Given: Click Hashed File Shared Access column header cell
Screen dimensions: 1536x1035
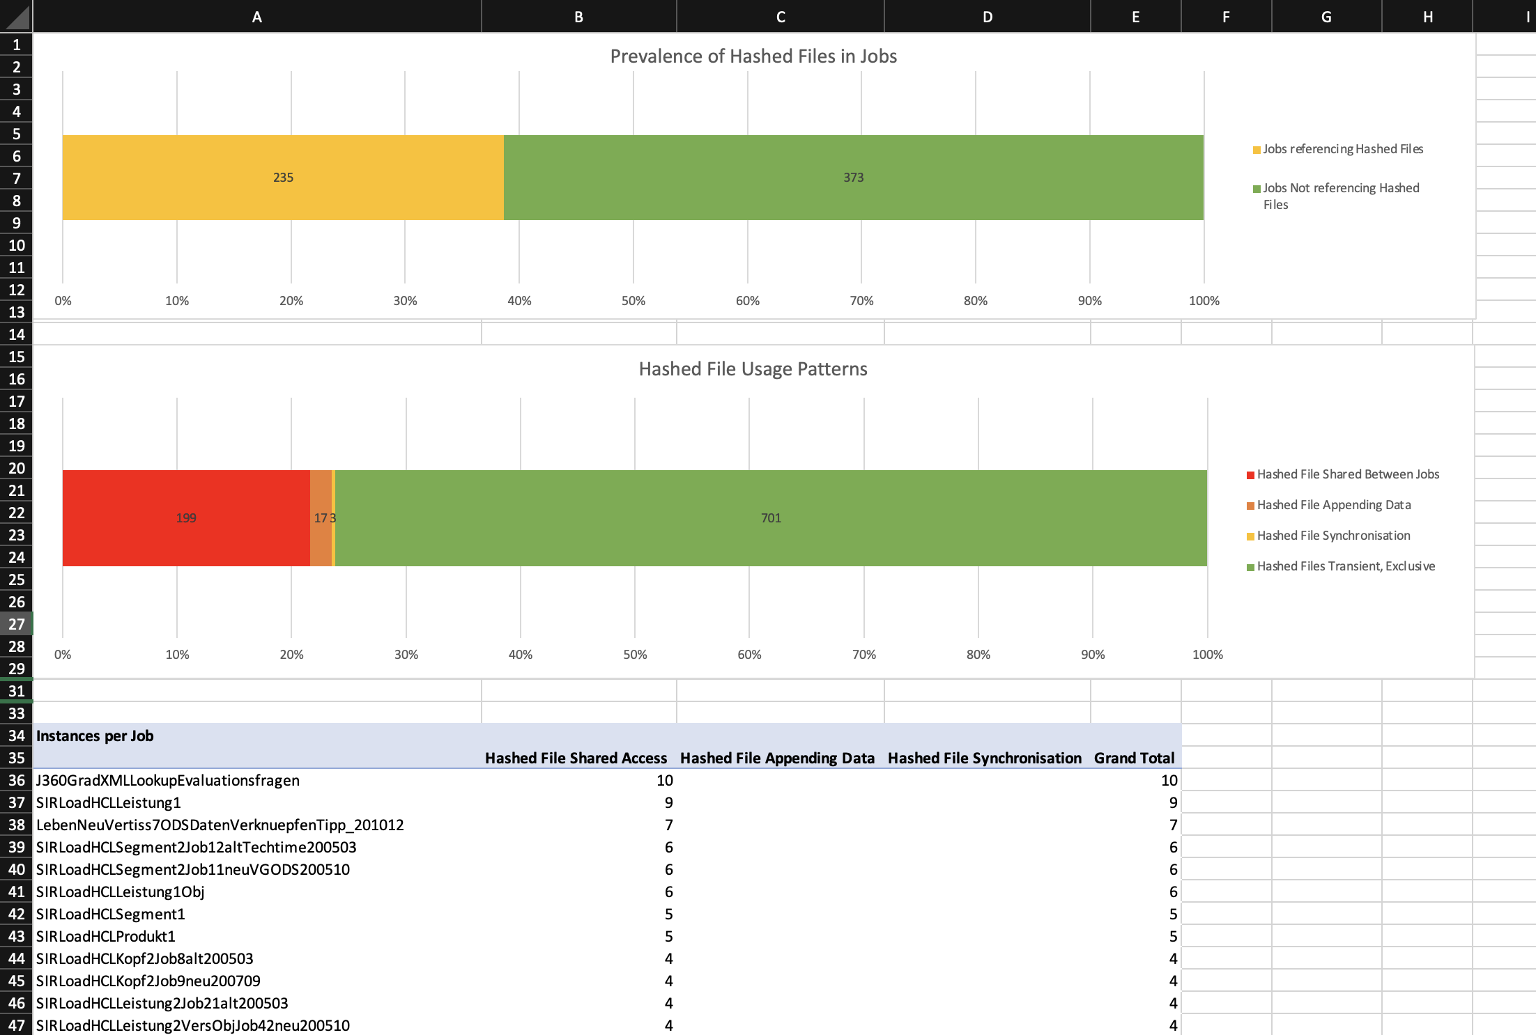Looking at the screenshot, I should pyautogui.click(x=576, y=758).
